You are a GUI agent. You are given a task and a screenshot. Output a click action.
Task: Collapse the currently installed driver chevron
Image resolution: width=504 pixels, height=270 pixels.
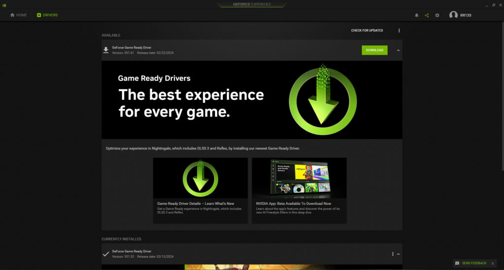[398, 254]
